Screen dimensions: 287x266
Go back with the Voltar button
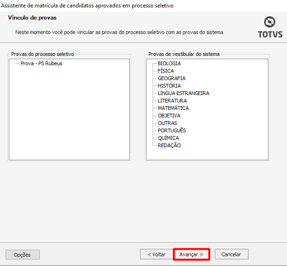156,254
